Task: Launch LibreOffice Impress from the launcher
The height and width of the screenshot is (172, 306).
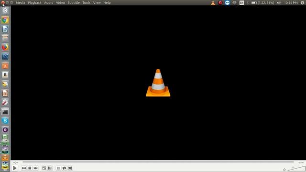Action: (x=5, y=93)
